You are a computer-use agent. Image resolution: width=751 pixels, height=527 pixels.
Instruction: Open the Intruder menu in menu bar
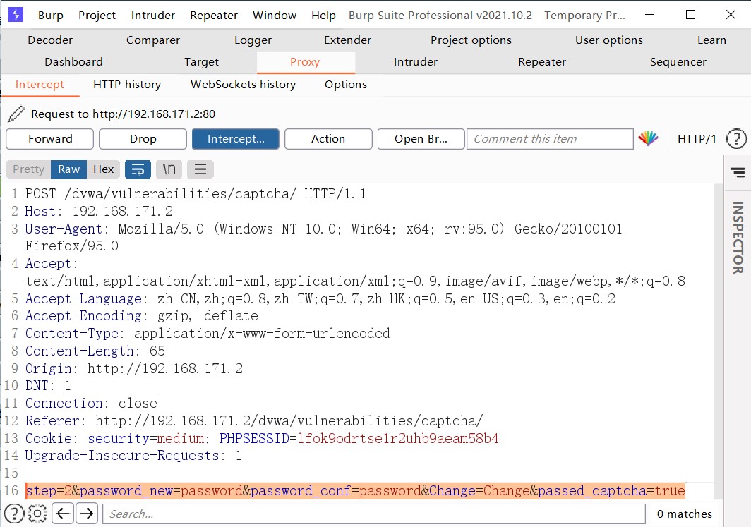[152, 15]
